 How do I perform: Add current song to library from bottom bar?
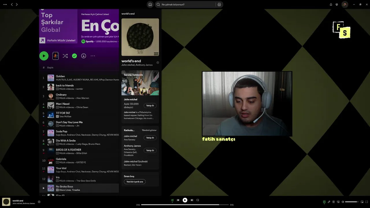click(x=39, y=202)
